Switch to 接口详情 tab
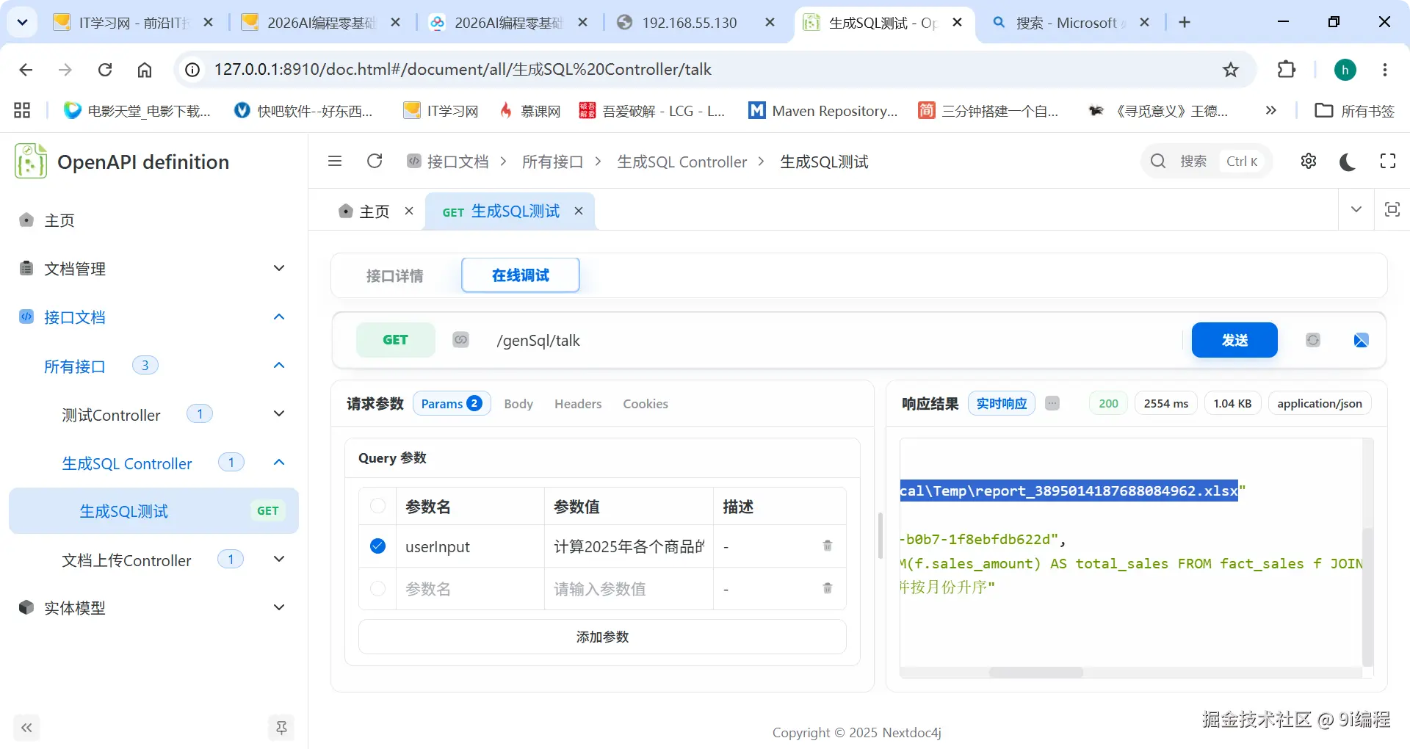Screen dimensions: 1410x749 [395, 275]
